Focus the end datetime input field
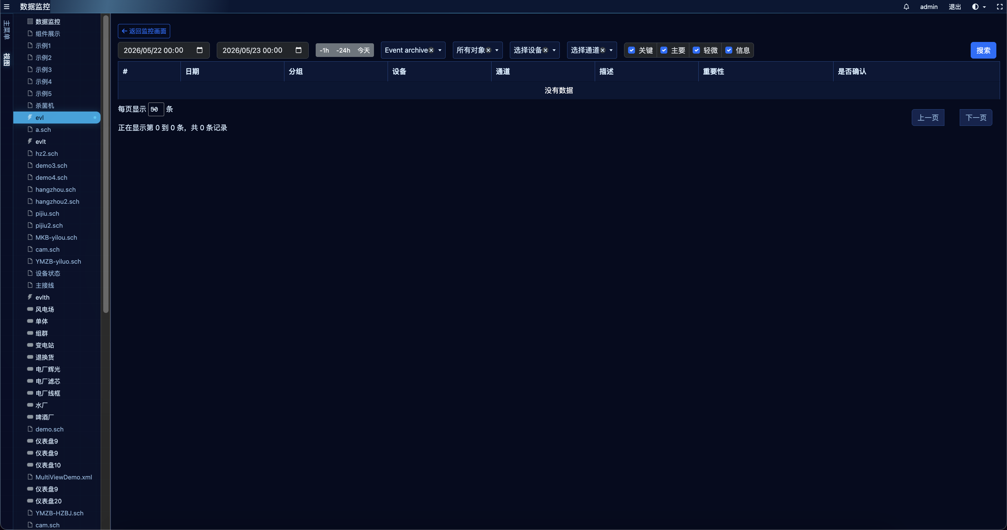The width and height of the screenshot is (1007, 530). 262,50
